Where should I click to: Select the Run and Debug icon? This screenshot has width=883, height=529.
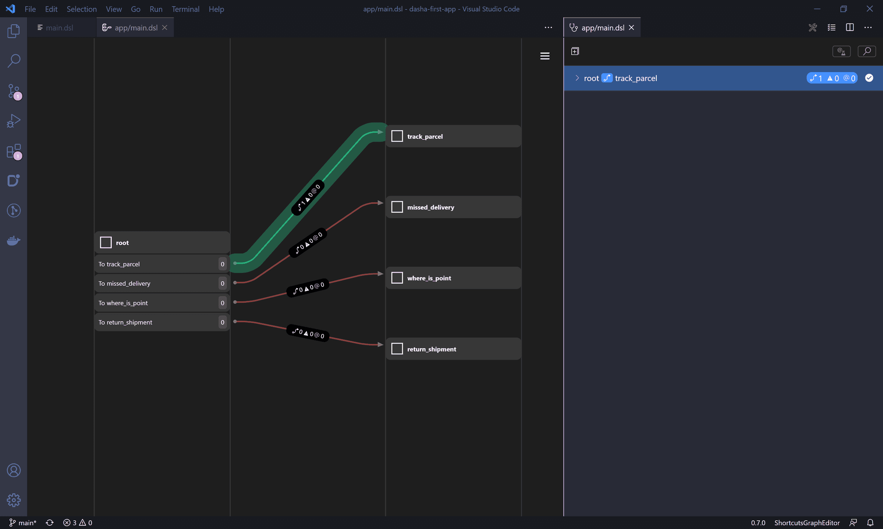tap(14, 120)
